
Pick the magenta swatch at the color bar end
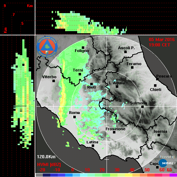[173, 175]
